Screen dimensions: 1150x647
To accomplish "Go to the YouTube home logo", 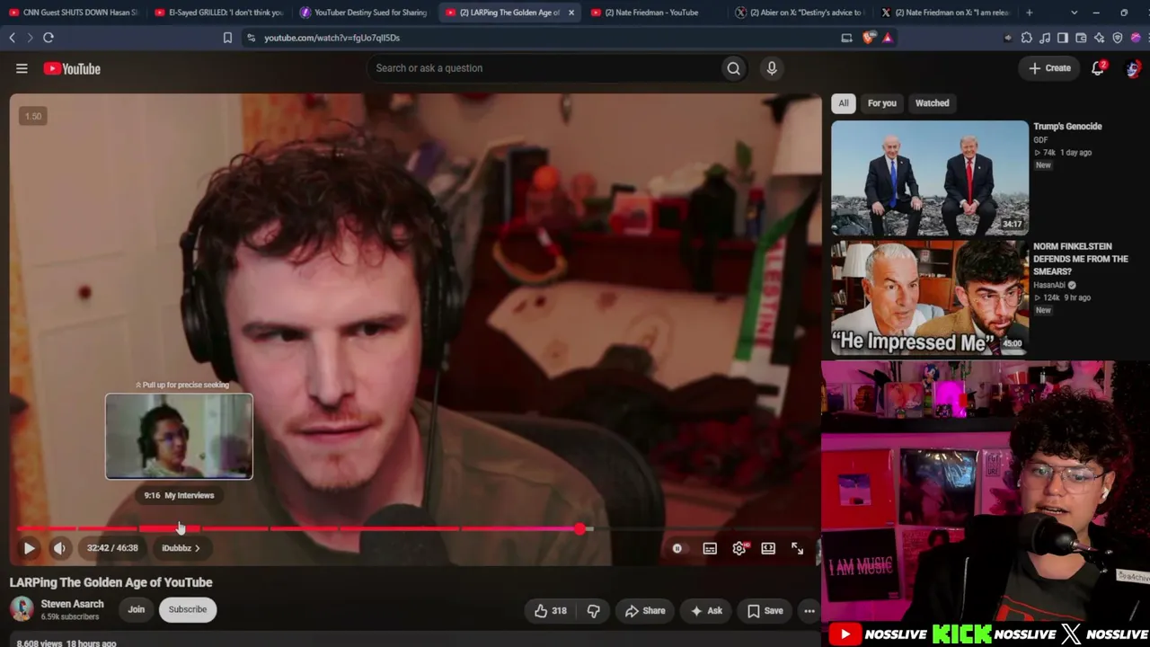I will [x=72, y=68].
